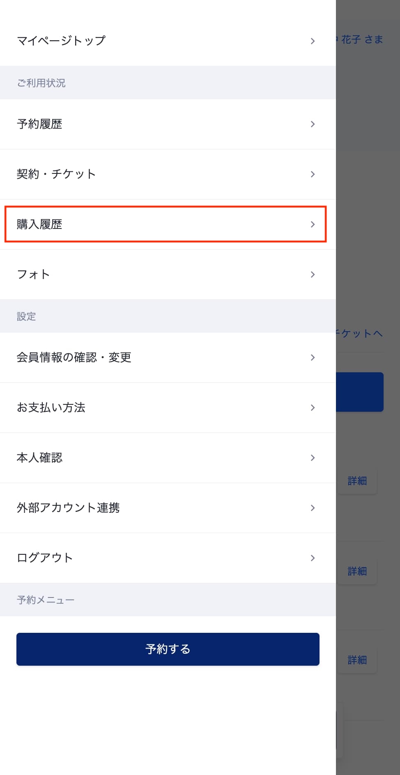Click chevron on お支払い方法 row
The width and height of the screenshot is (400, 775).
point(313,408)
